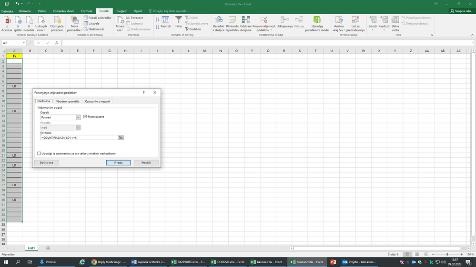Image resolution: width=476 pixels, height=267 pixels.
Task: Switch to the Vstavi ribbon tab
Action: pyautogui.click(x=41, y=11)
